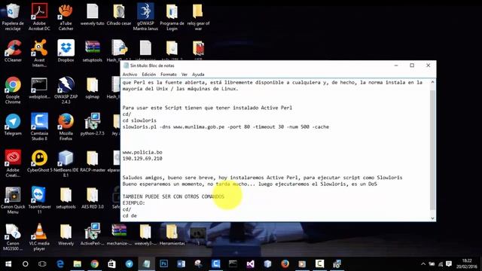Open the Ver menu in Notepad
This screenshot has width=482, height=271.
coord(184,75)
